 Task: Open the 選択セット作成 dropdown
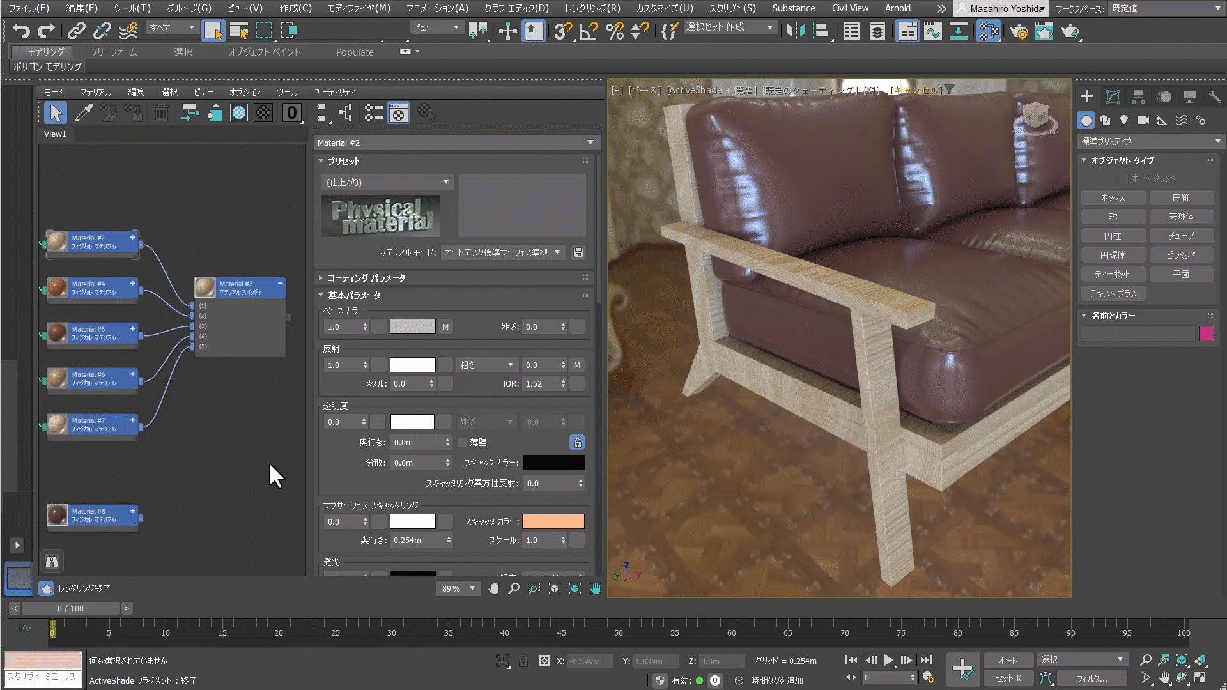(x=730, y=27)
